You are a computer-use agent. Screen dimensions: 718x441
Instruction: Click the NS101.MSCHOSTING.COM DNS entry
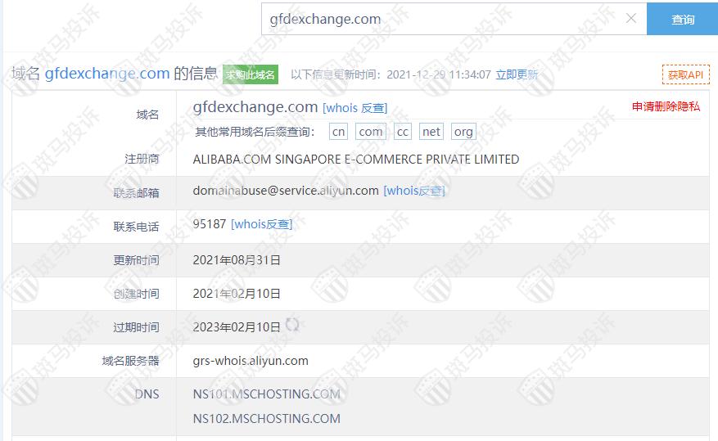(x=267, y=394)
